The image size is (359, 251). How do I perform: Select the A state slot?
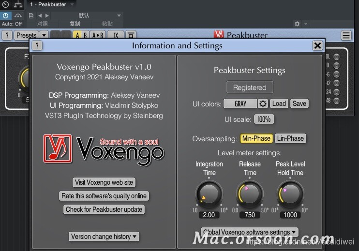tap(77, 35)
